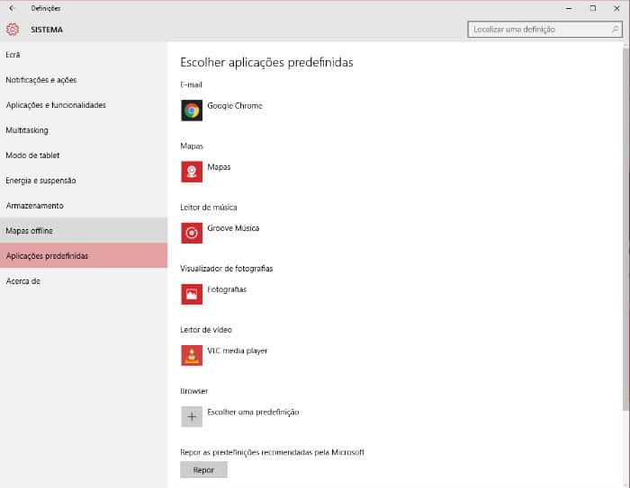Click the Leitor de vídeo label

[x=206, y=330]
